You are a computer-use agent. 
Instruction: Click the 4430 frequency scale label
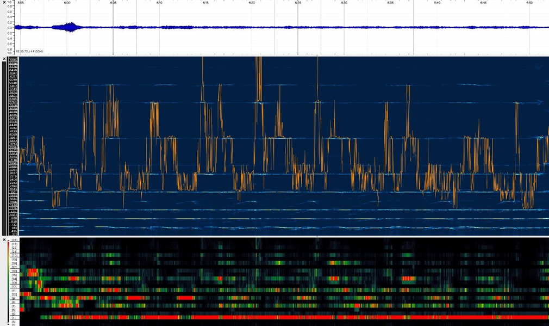point(13,125)
